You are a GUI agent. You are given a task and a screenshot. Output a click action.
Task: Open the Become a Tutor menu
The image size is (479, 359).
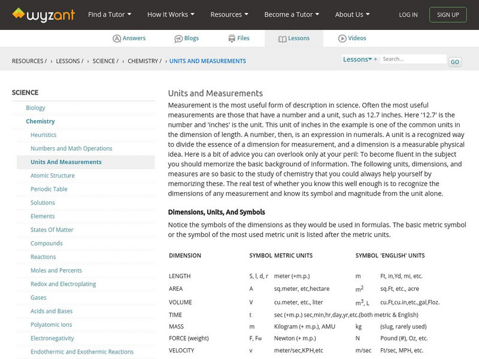pos(292,14)
